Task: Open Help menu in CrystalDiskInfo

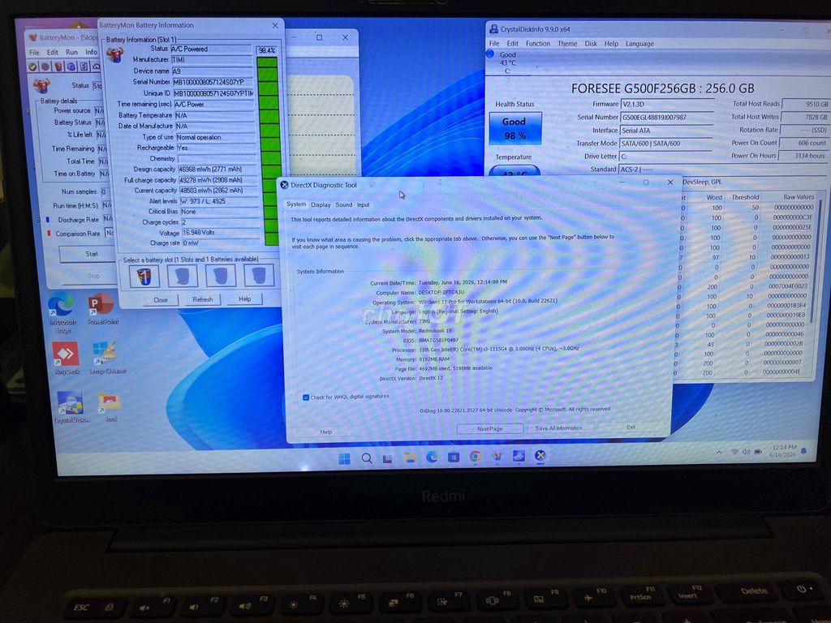Action: tap(611, 44)
